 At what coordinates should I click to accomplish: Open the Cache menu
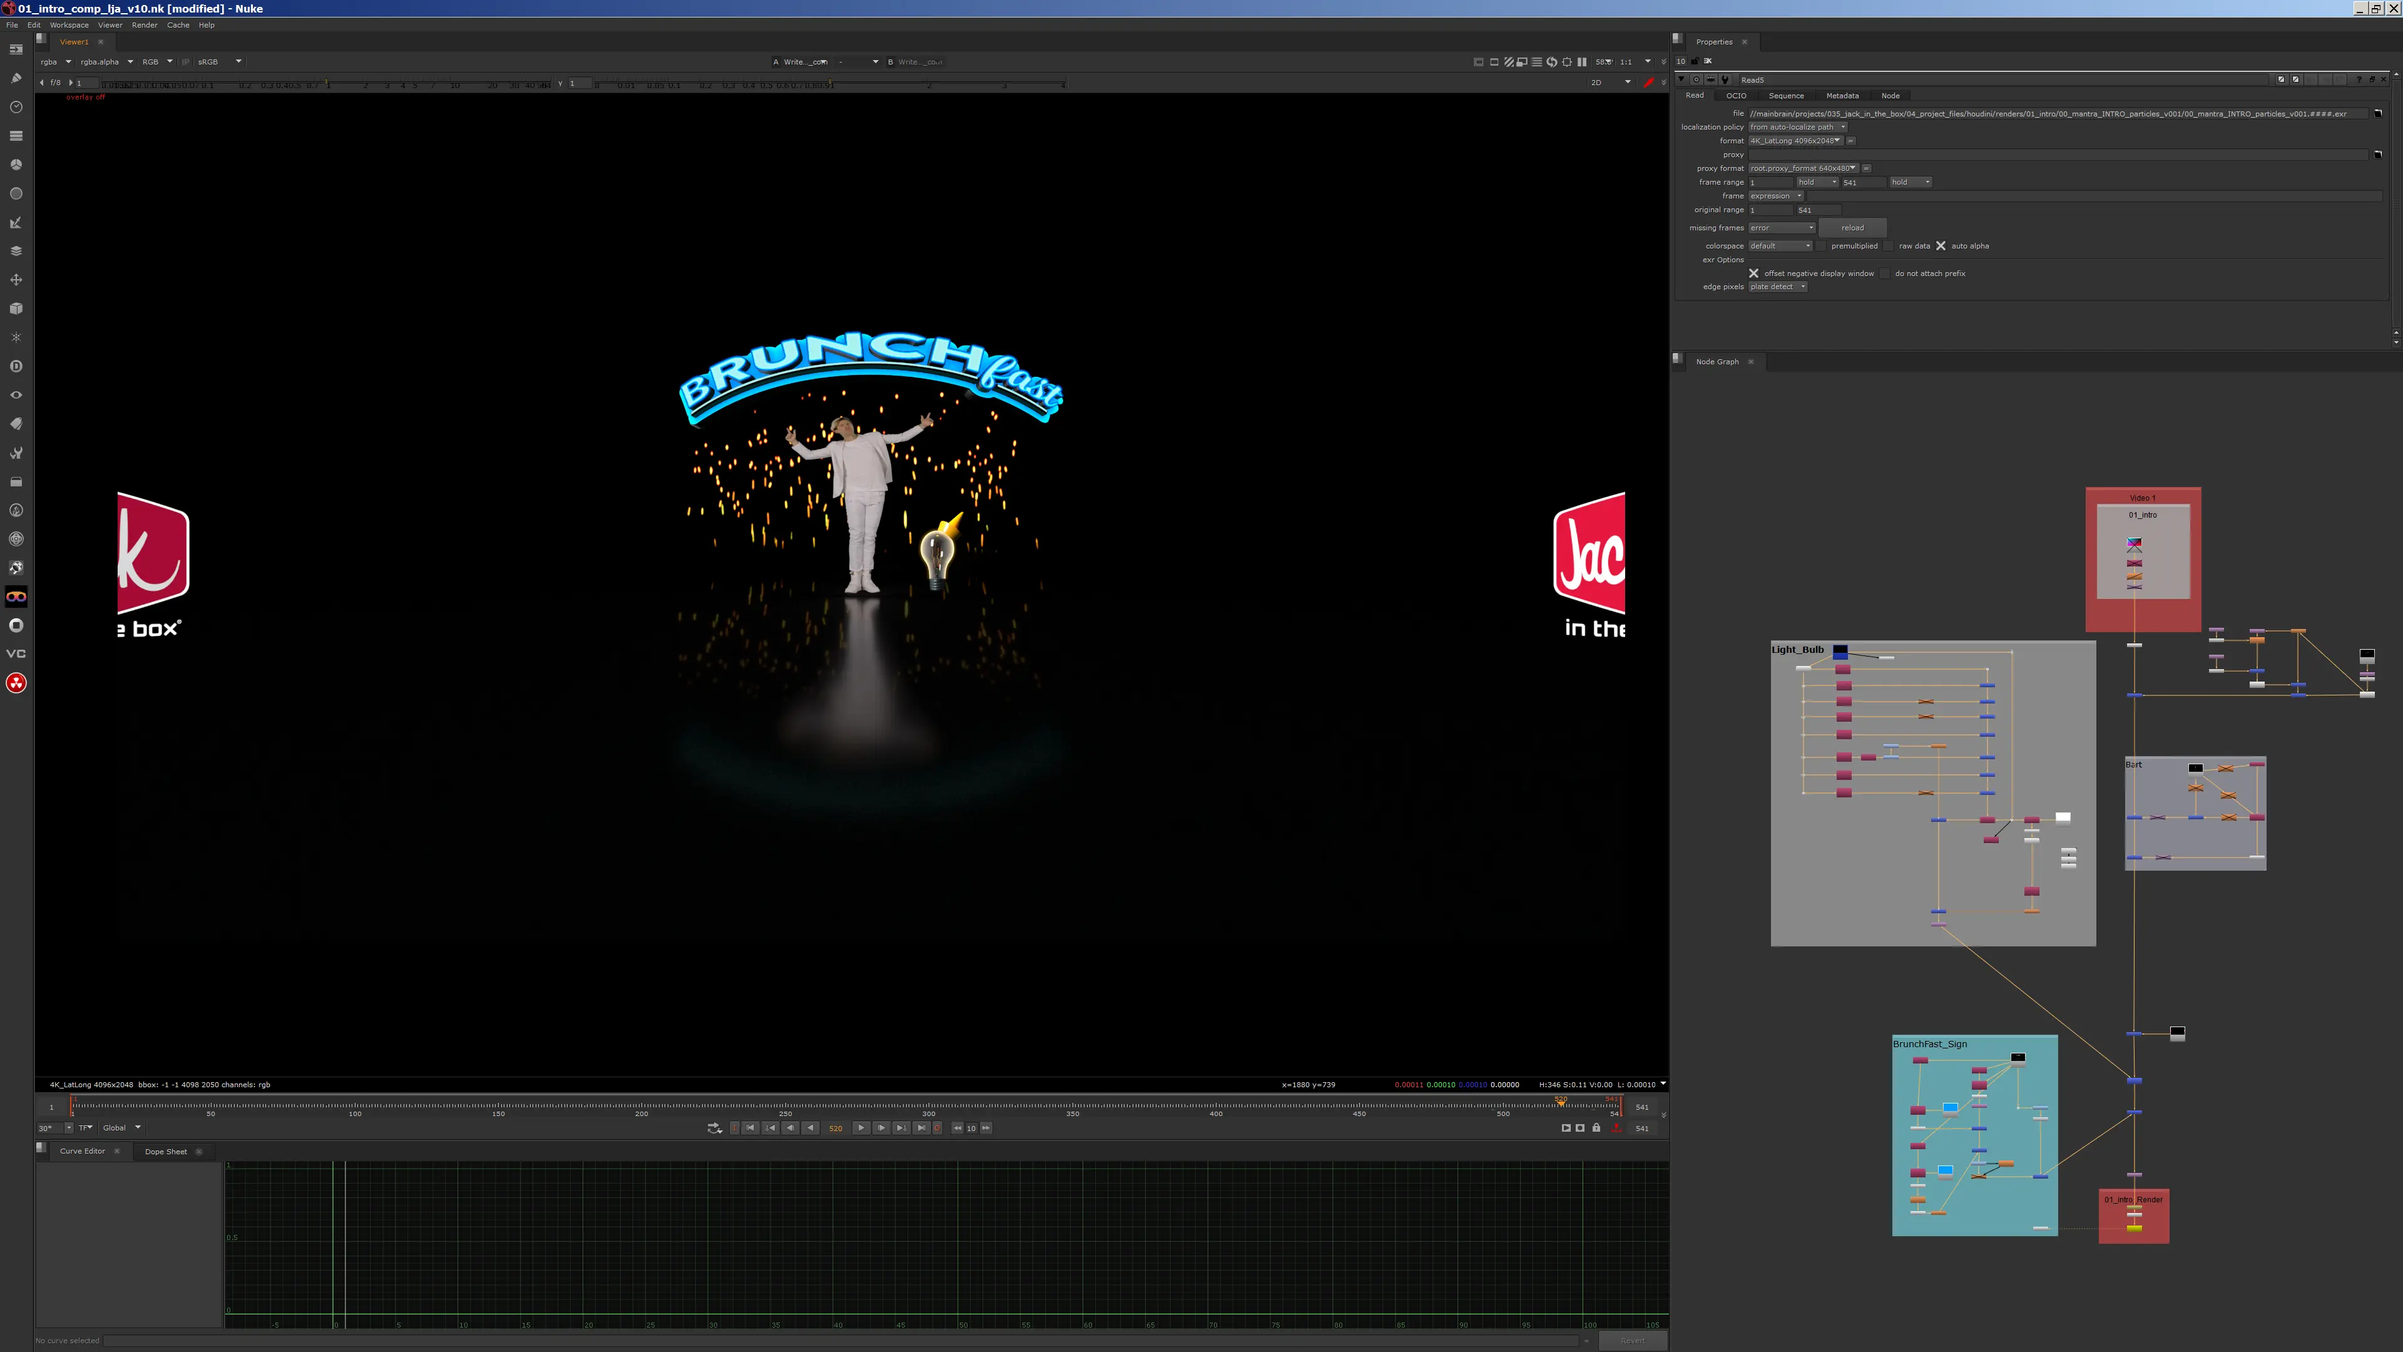click(178, 25)
